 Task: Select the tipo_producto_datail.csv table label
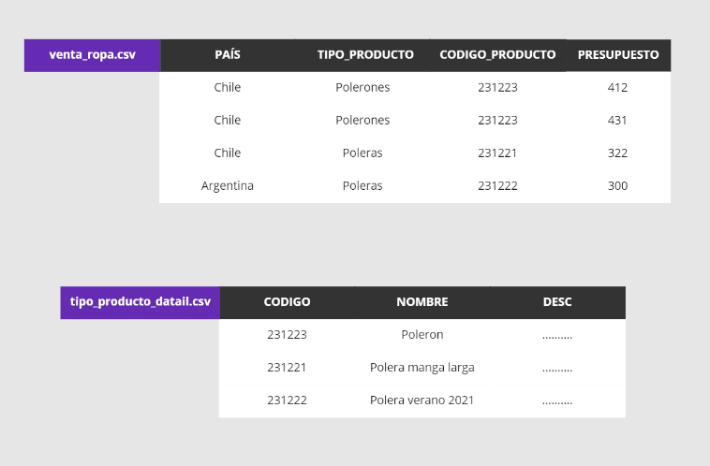[141, 302]
